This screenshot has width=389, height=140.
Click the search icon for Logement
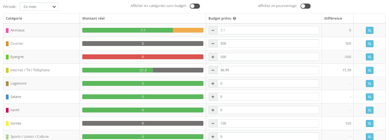370,84
